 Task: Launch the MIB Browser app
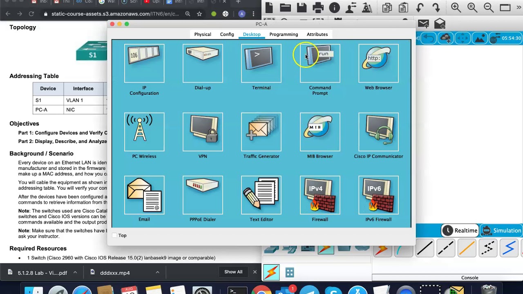[x=320, y=132]
